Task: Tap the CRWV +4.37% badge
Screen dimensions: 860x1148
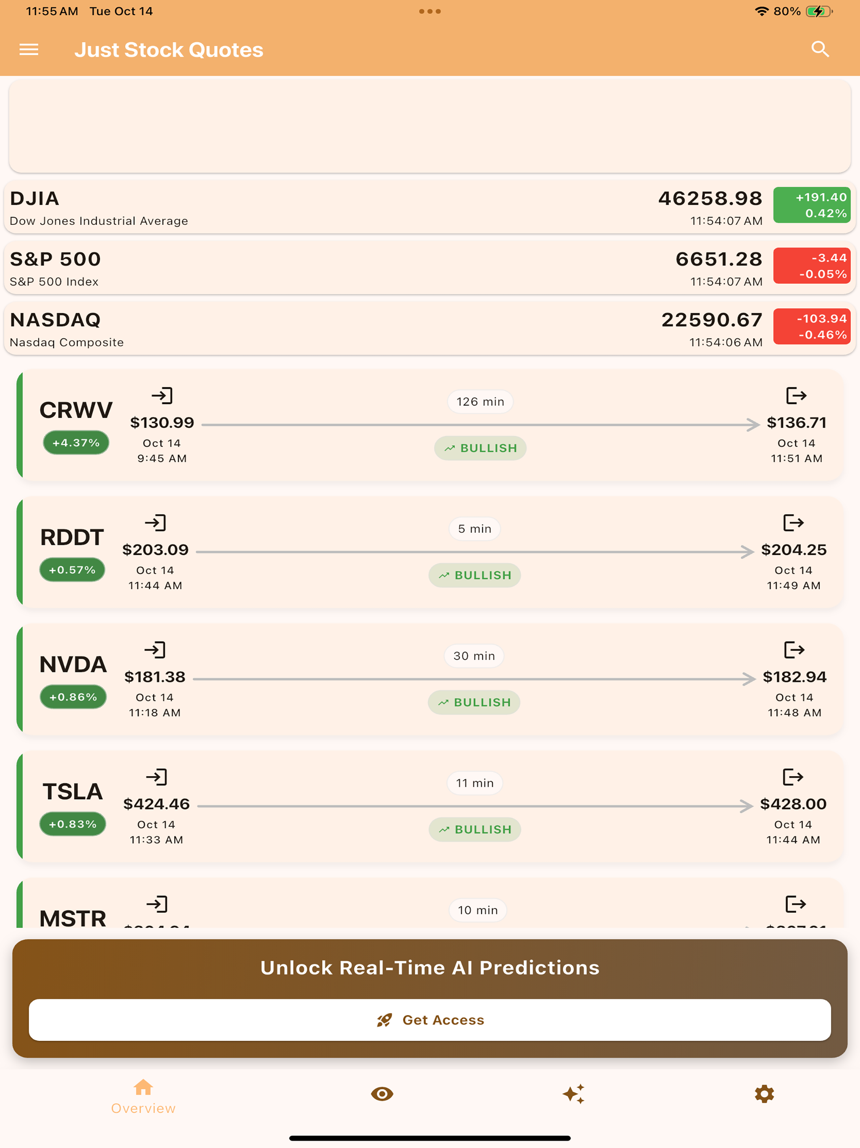Action: click(x=76, y=443)
